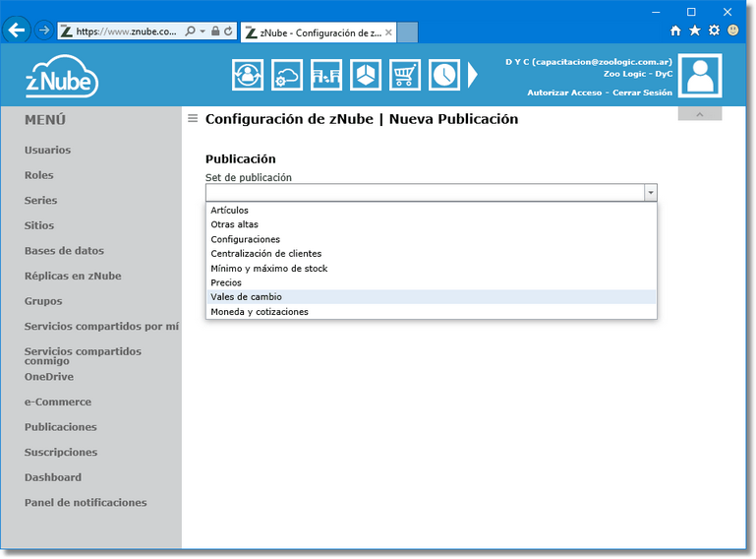Screen dimensions: 756x559
Task: Select Precios from the dropdown list
Action: click(431, 282)
